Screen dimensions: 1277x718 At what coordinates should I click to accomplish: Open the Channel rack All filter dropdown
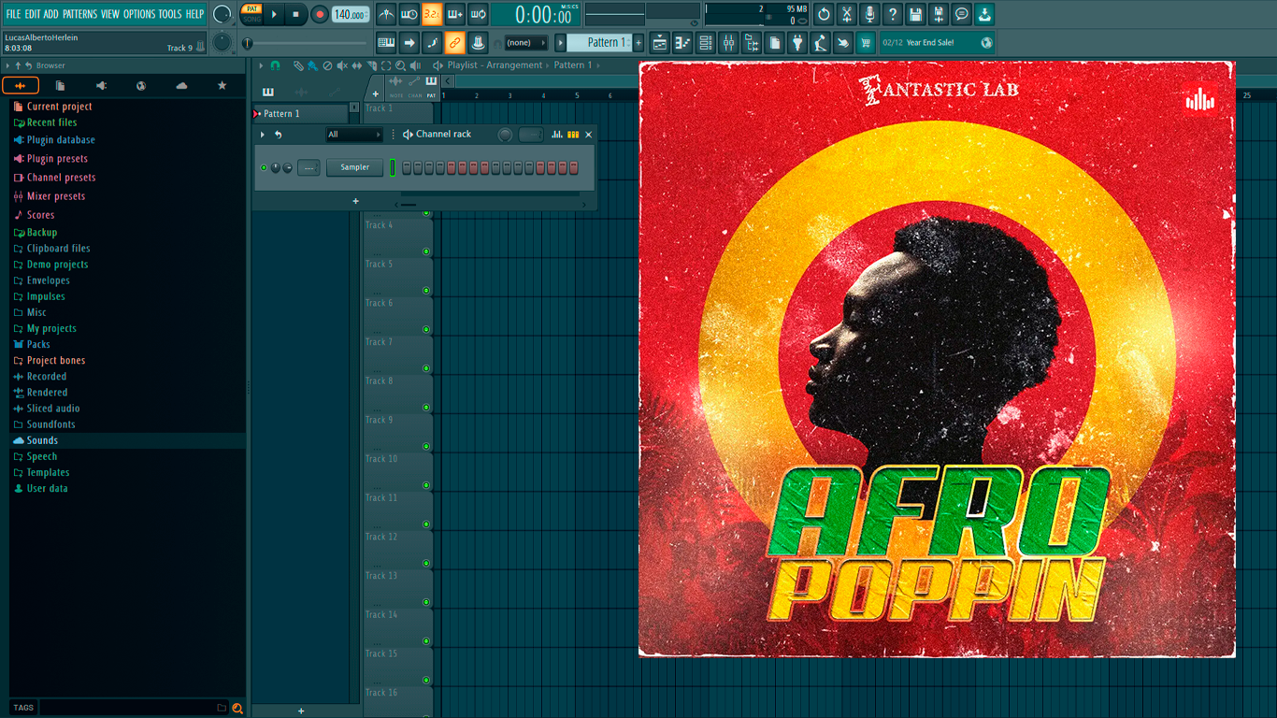[x=354, y=135]
